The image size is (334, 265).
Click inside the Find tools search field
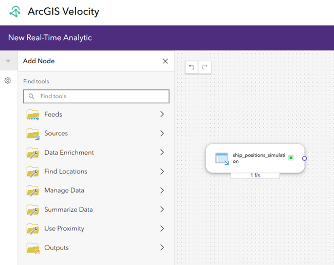pyautogui.click(x=96, y=97)
